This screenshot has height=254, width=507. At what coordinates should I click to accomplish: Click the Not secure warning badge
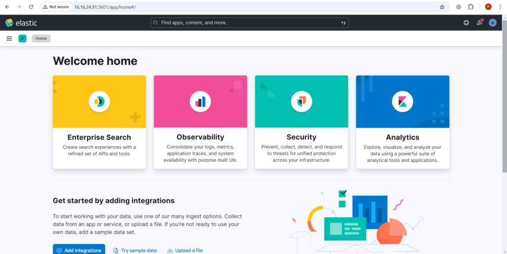click(56, 7)
